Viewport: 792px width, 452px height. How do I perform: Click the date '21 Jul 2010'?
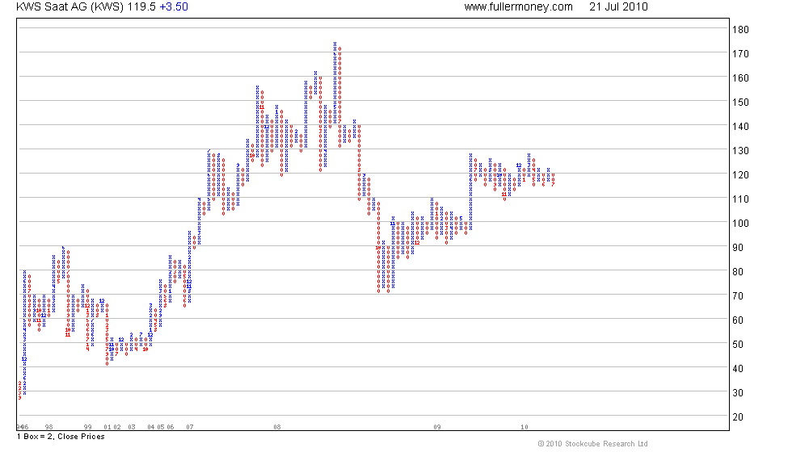[618, 7]
